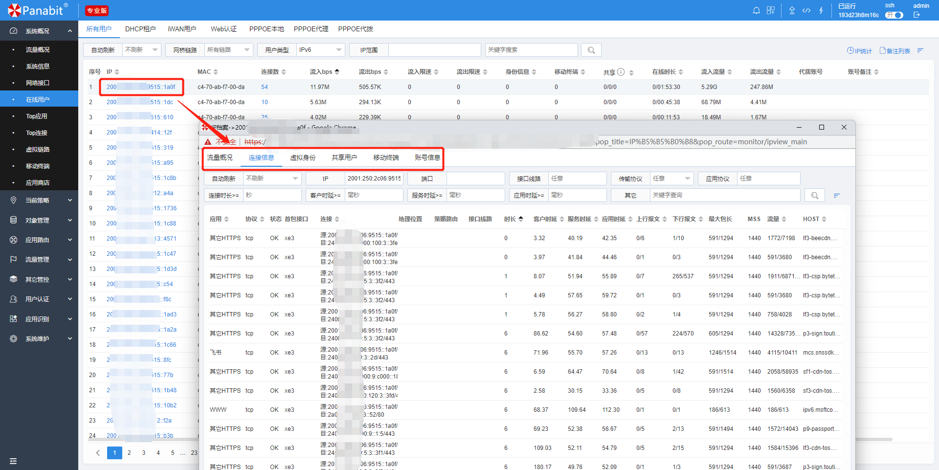Open popup 自动刷新 不刷新 dropdown

tap(272, 179)
